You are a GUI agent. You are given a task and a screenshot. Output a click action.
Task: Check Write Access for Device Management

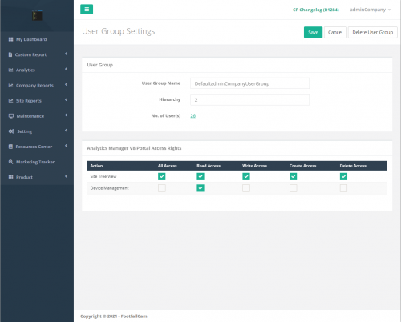246,188
